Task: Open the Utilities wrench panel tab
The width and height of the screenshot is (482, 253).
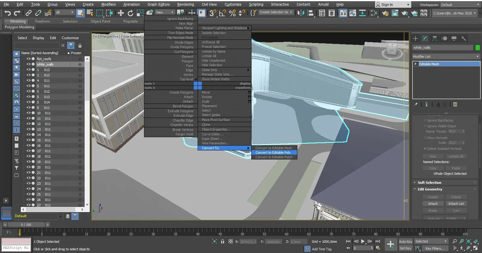Action: click(x=464, y=39)
